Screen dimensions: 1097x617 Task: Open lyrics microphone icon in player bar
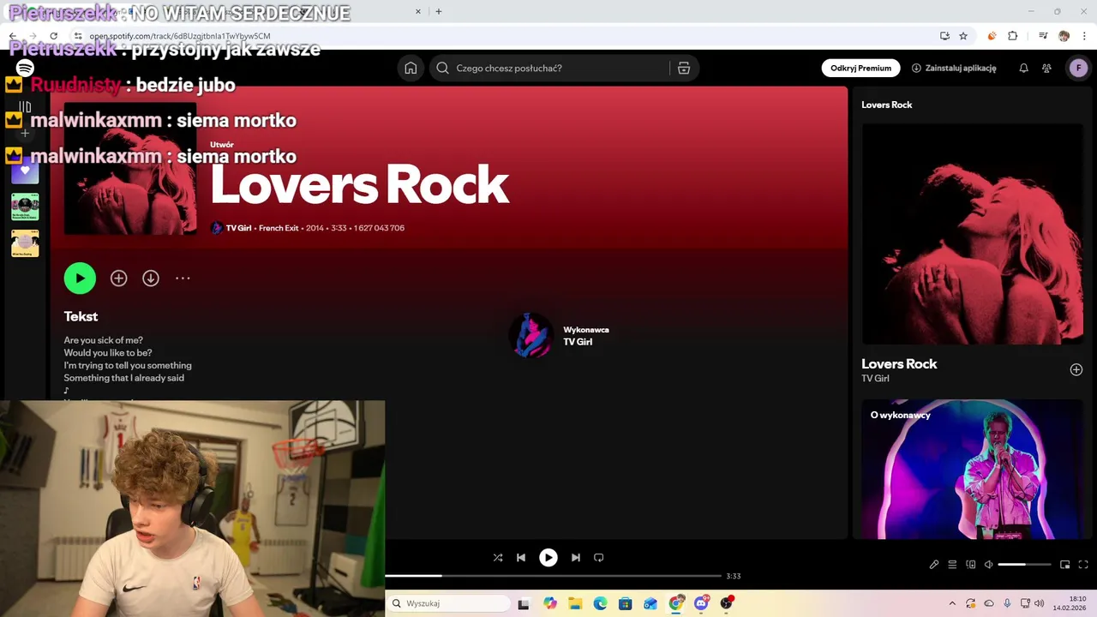[x=934, y=565]
